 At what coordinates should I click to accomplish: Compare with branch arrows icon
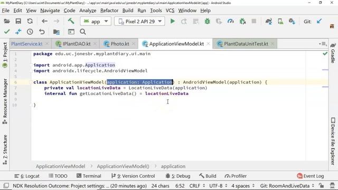point(18,32)
